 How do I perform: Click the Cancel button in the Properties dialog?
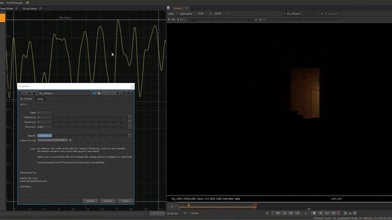tap(108, 201)
